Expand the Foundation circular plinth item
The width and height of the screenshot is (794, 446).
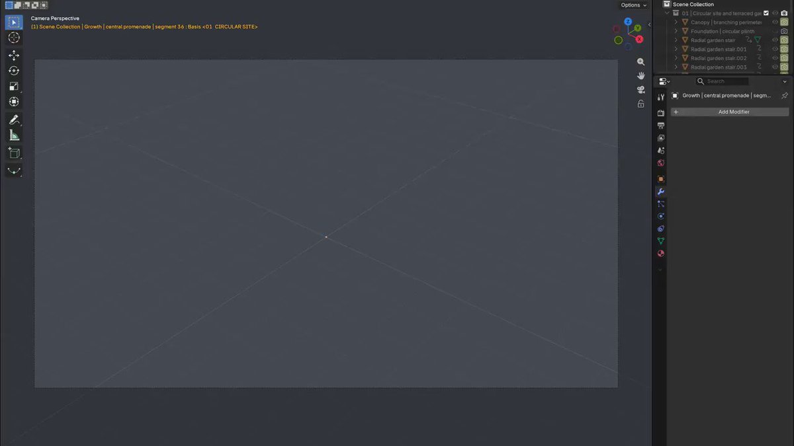tap(676, 31)
